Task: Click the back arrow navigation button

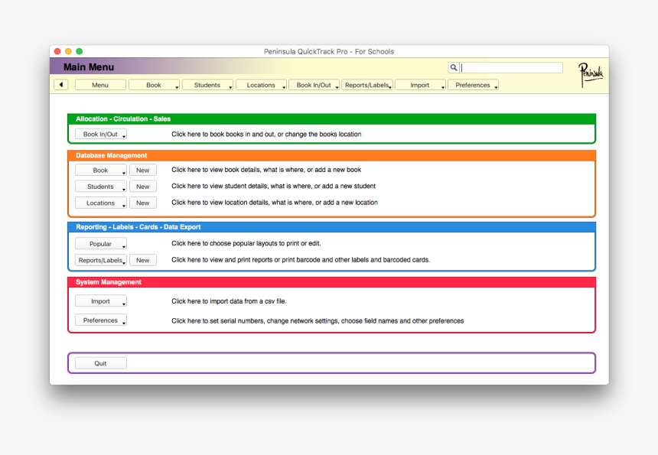Action: pyautogui.click(x=61, y=85)
